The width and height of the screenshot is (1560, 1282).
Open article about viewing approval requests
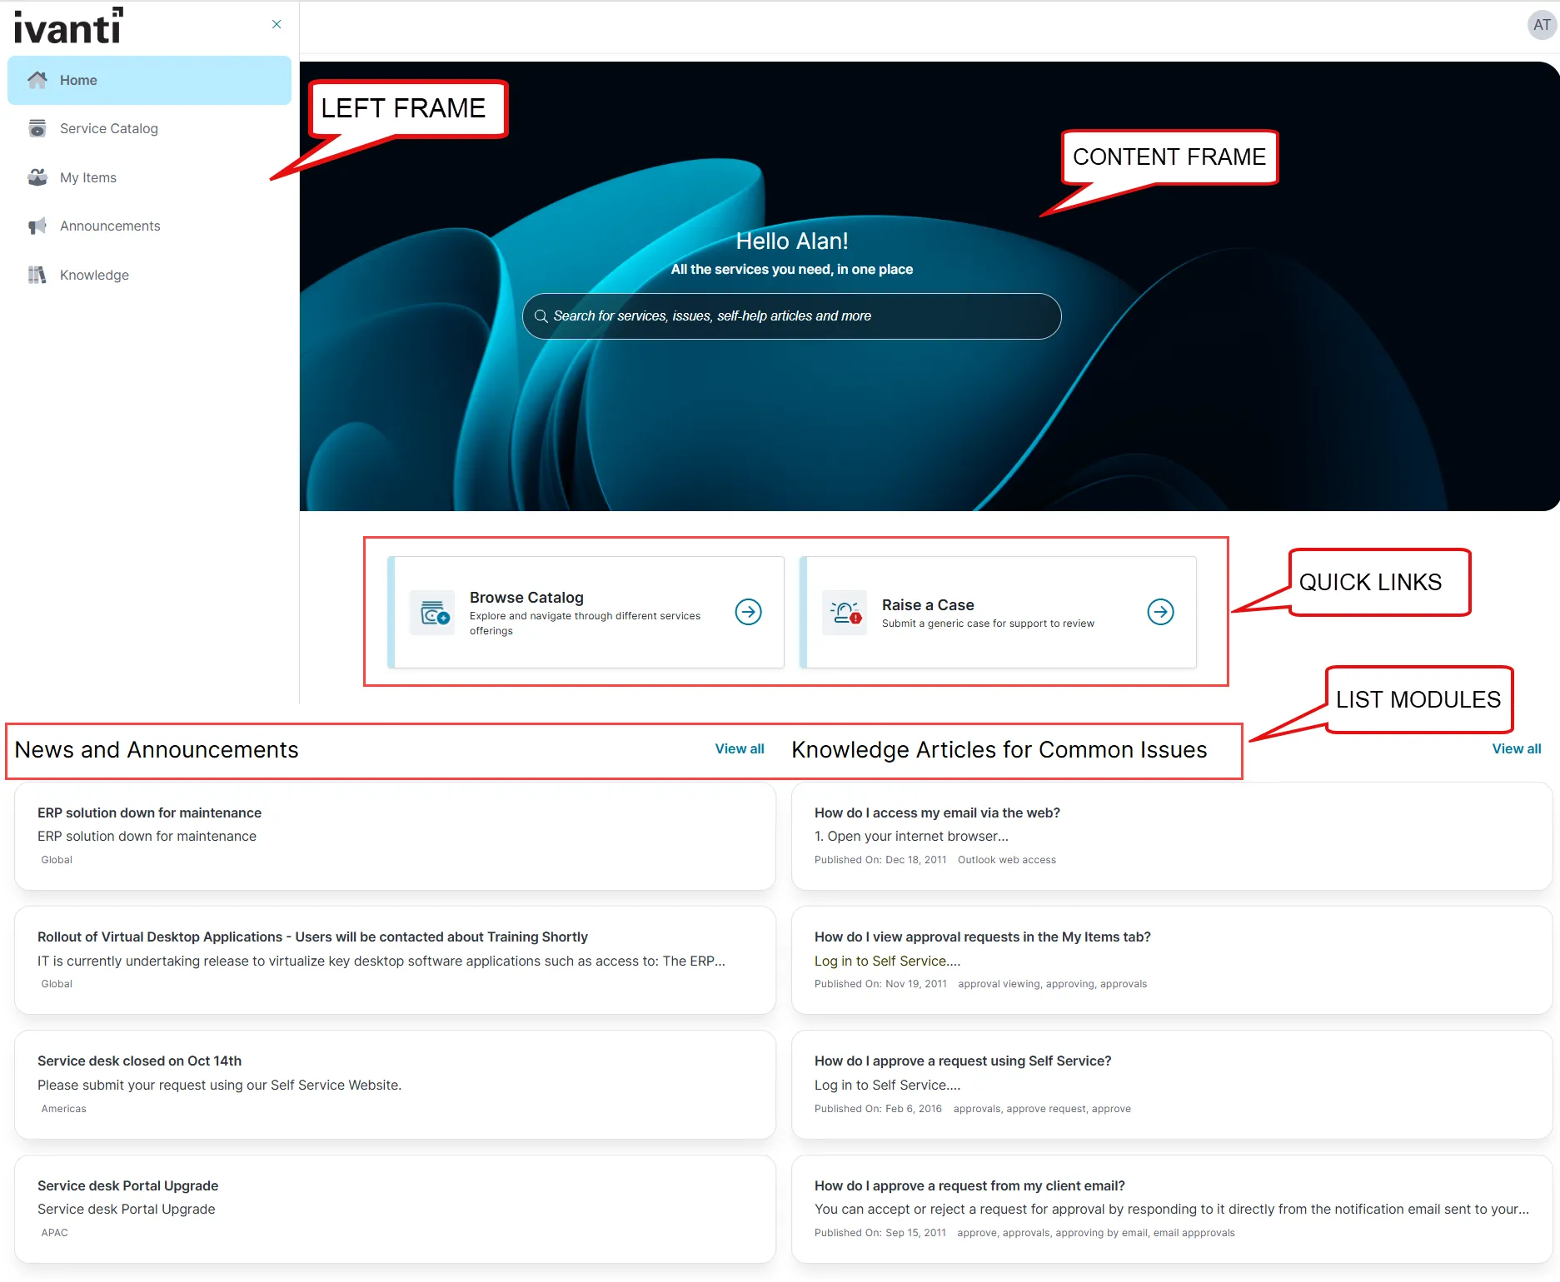[x=1171, y=960]
